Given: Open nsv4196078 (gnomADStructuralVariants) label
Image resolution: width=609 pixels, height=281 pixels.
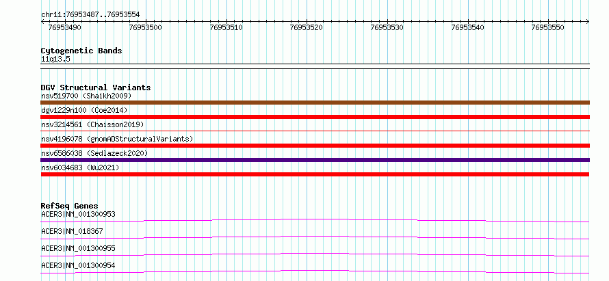Looking at the screenshot, I should tap(117, 139).
